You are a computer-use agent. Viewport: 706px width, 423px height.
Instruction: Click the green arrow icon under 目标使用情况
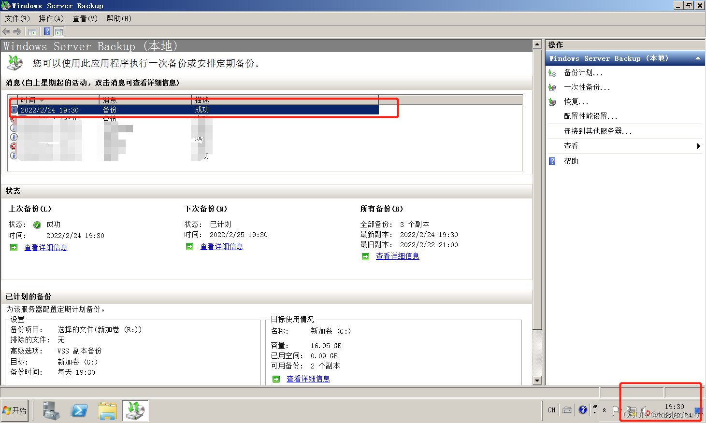click(276, 379)
